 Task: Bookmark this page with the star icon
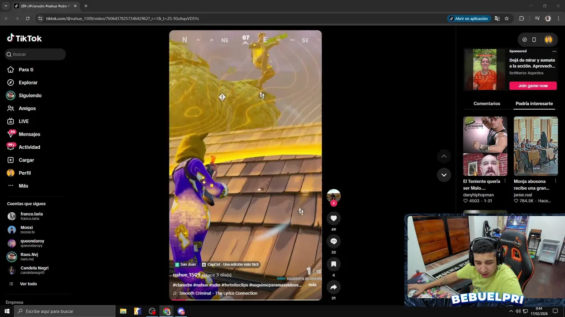coord(507,18)
